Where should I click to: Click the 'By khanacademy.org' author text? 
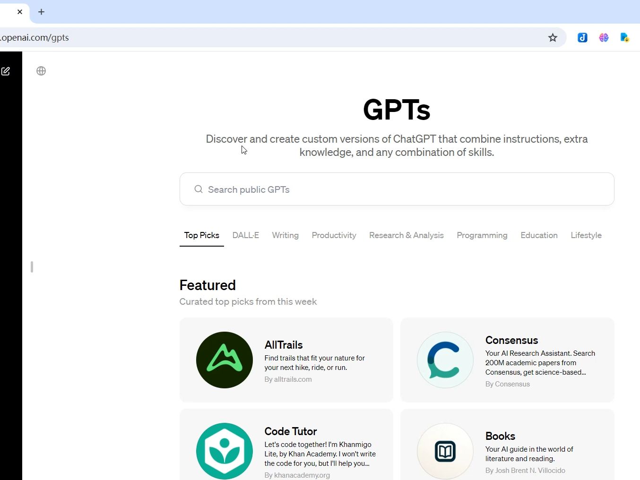coord(297,475)
